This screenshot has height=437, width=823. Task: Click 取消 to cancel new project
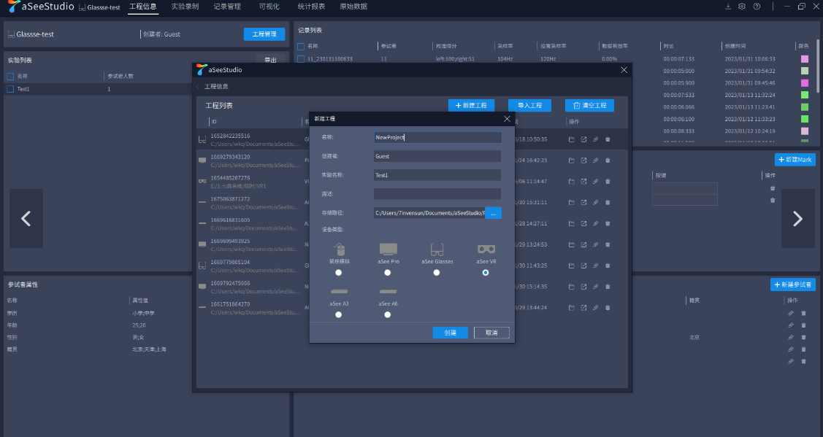point(491,333)
